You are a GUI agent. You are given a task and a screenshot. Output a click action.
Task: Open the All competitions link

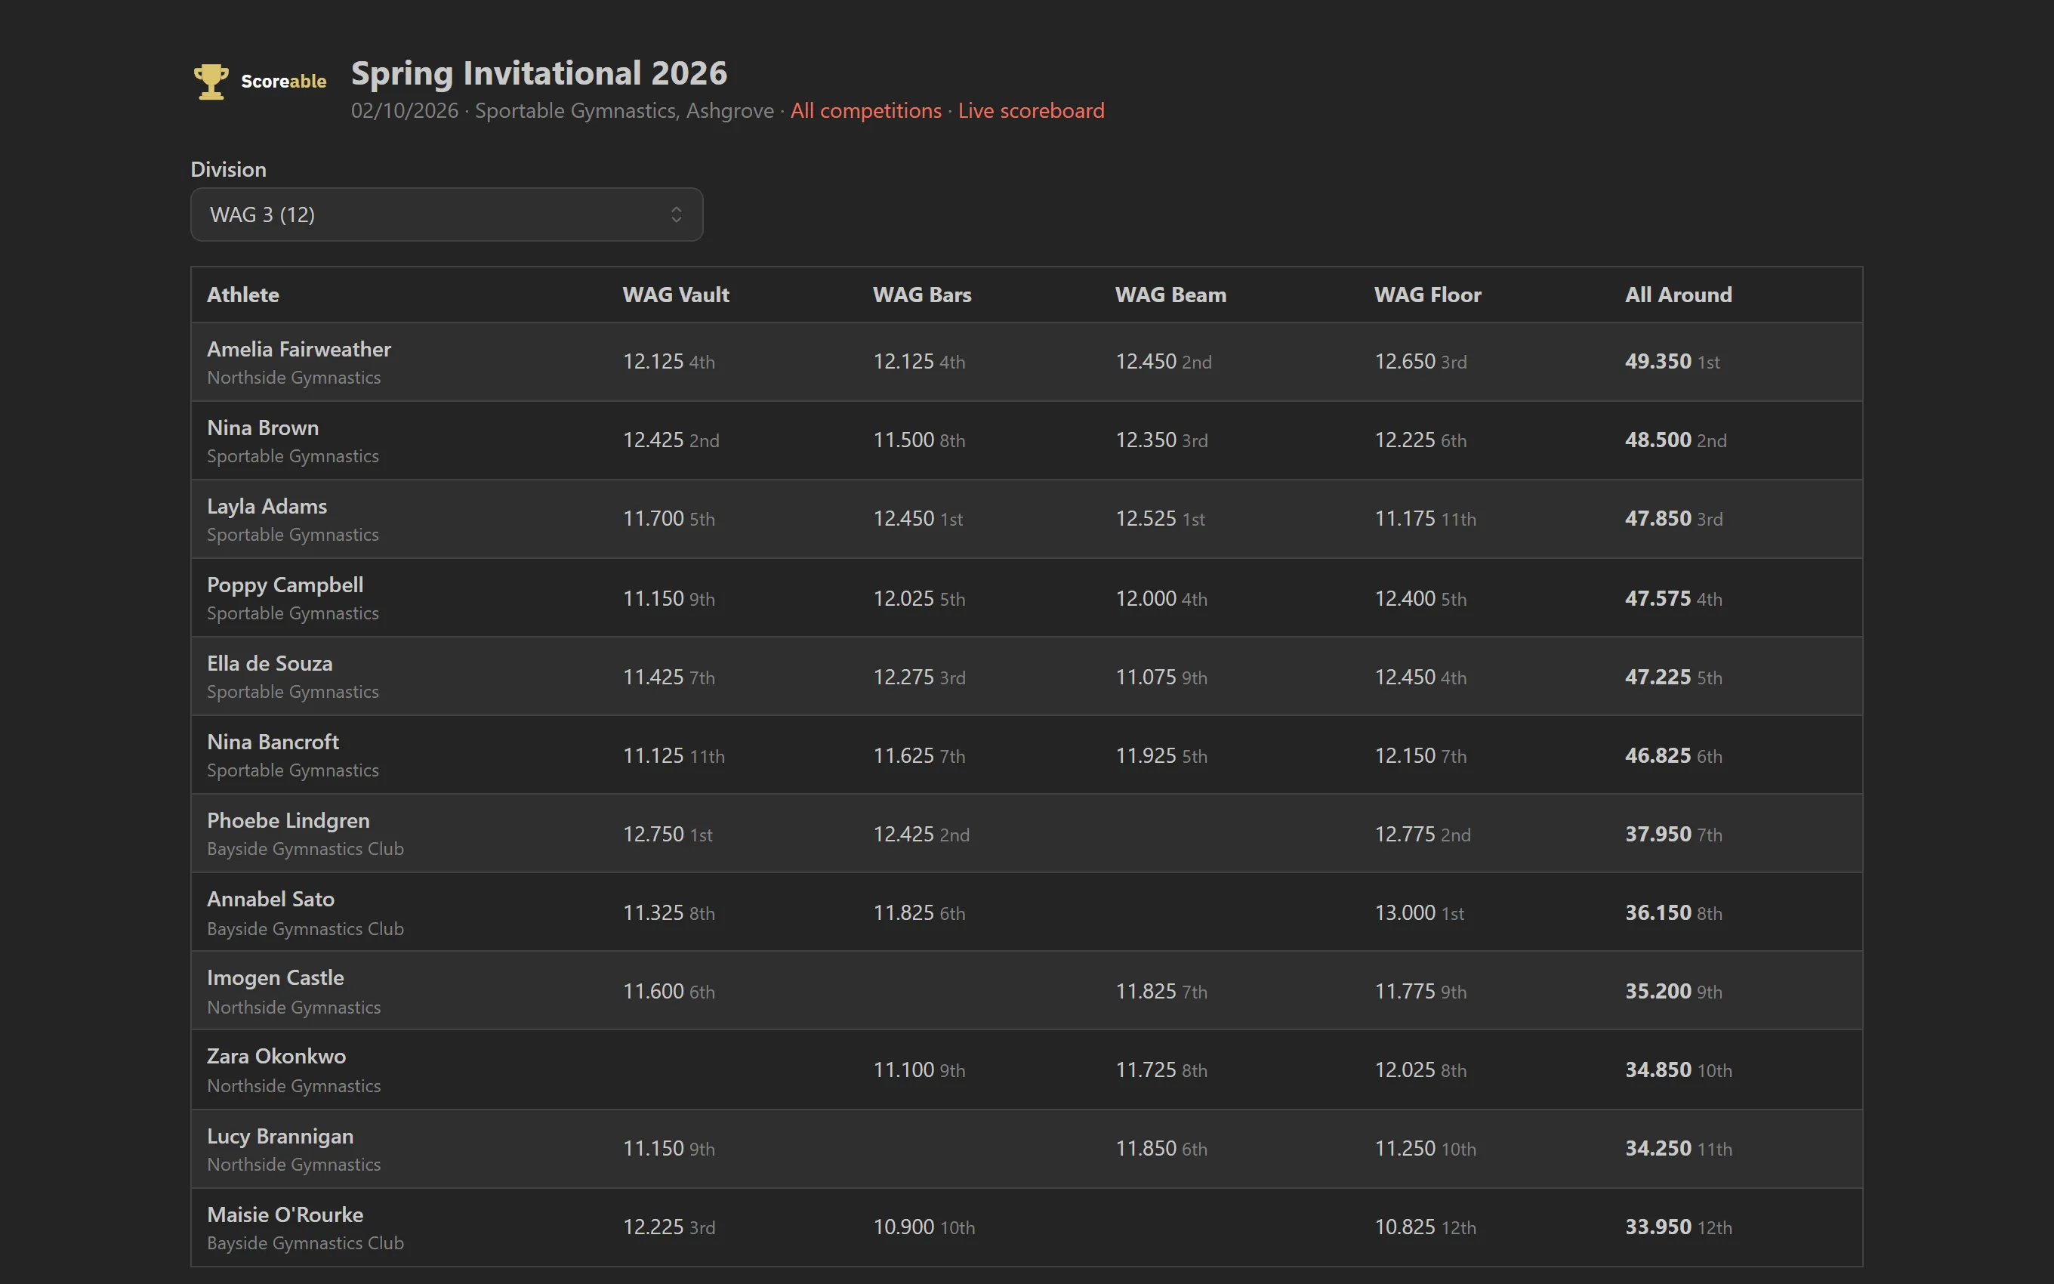coord(865,110)
